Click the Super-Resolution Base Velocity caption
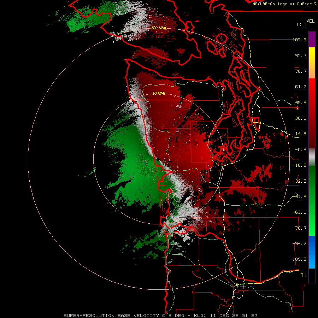Screen dimensions: 318x318 pyautogui.click(x=161, y=316)
